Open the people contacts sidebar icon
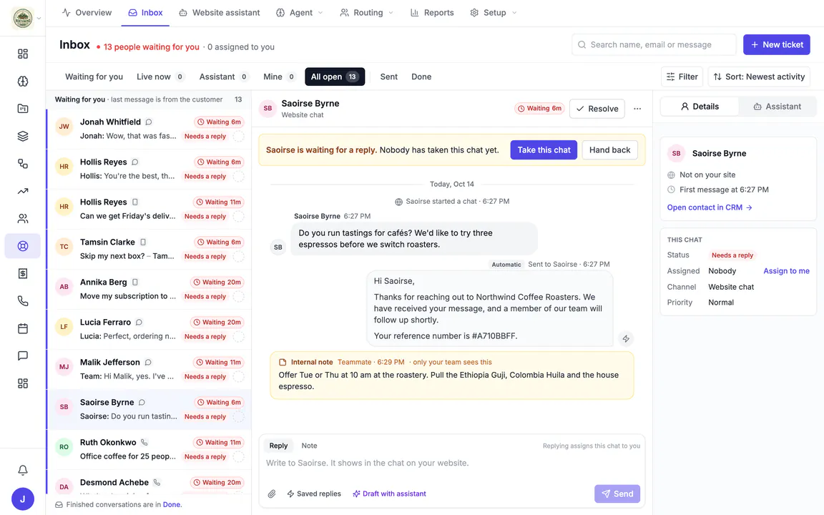Image resolution: width=824 pixels, height=515 pixels. tap(23, 219)
